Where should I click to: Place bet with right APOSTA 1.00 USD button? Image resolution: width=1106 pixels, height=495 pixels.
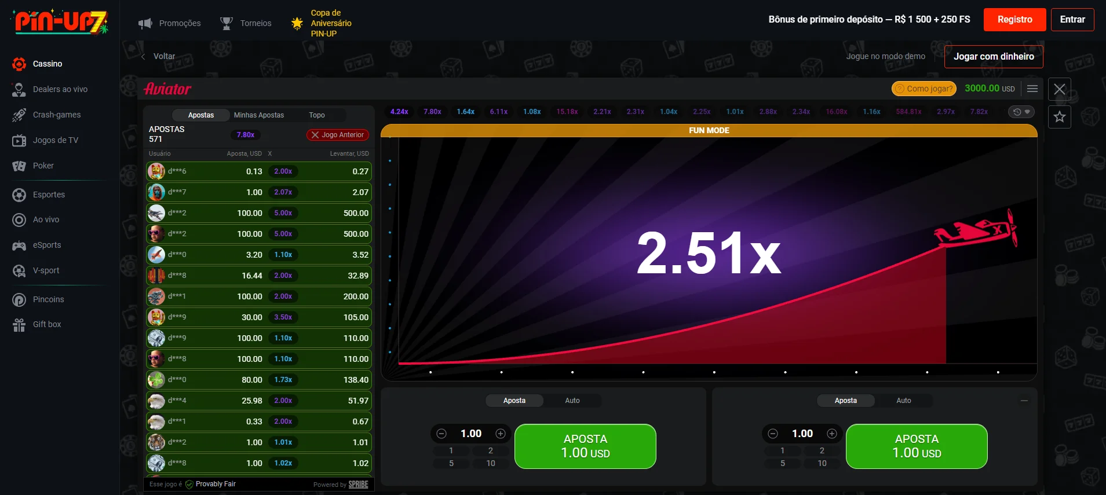point(917,446)
